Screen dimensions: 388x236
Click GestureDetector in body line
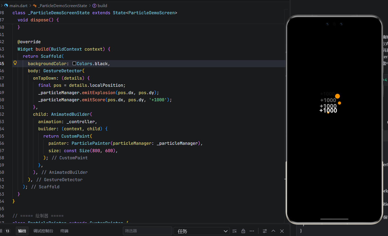click(x=63, y=71)
